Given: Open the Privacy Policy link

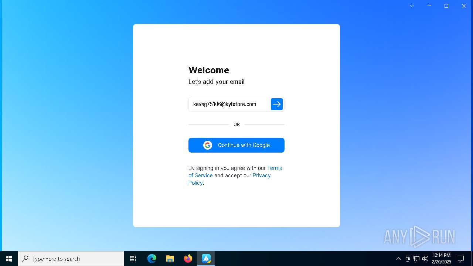Looking at the screenshot, I should click(x=229, y=179).
